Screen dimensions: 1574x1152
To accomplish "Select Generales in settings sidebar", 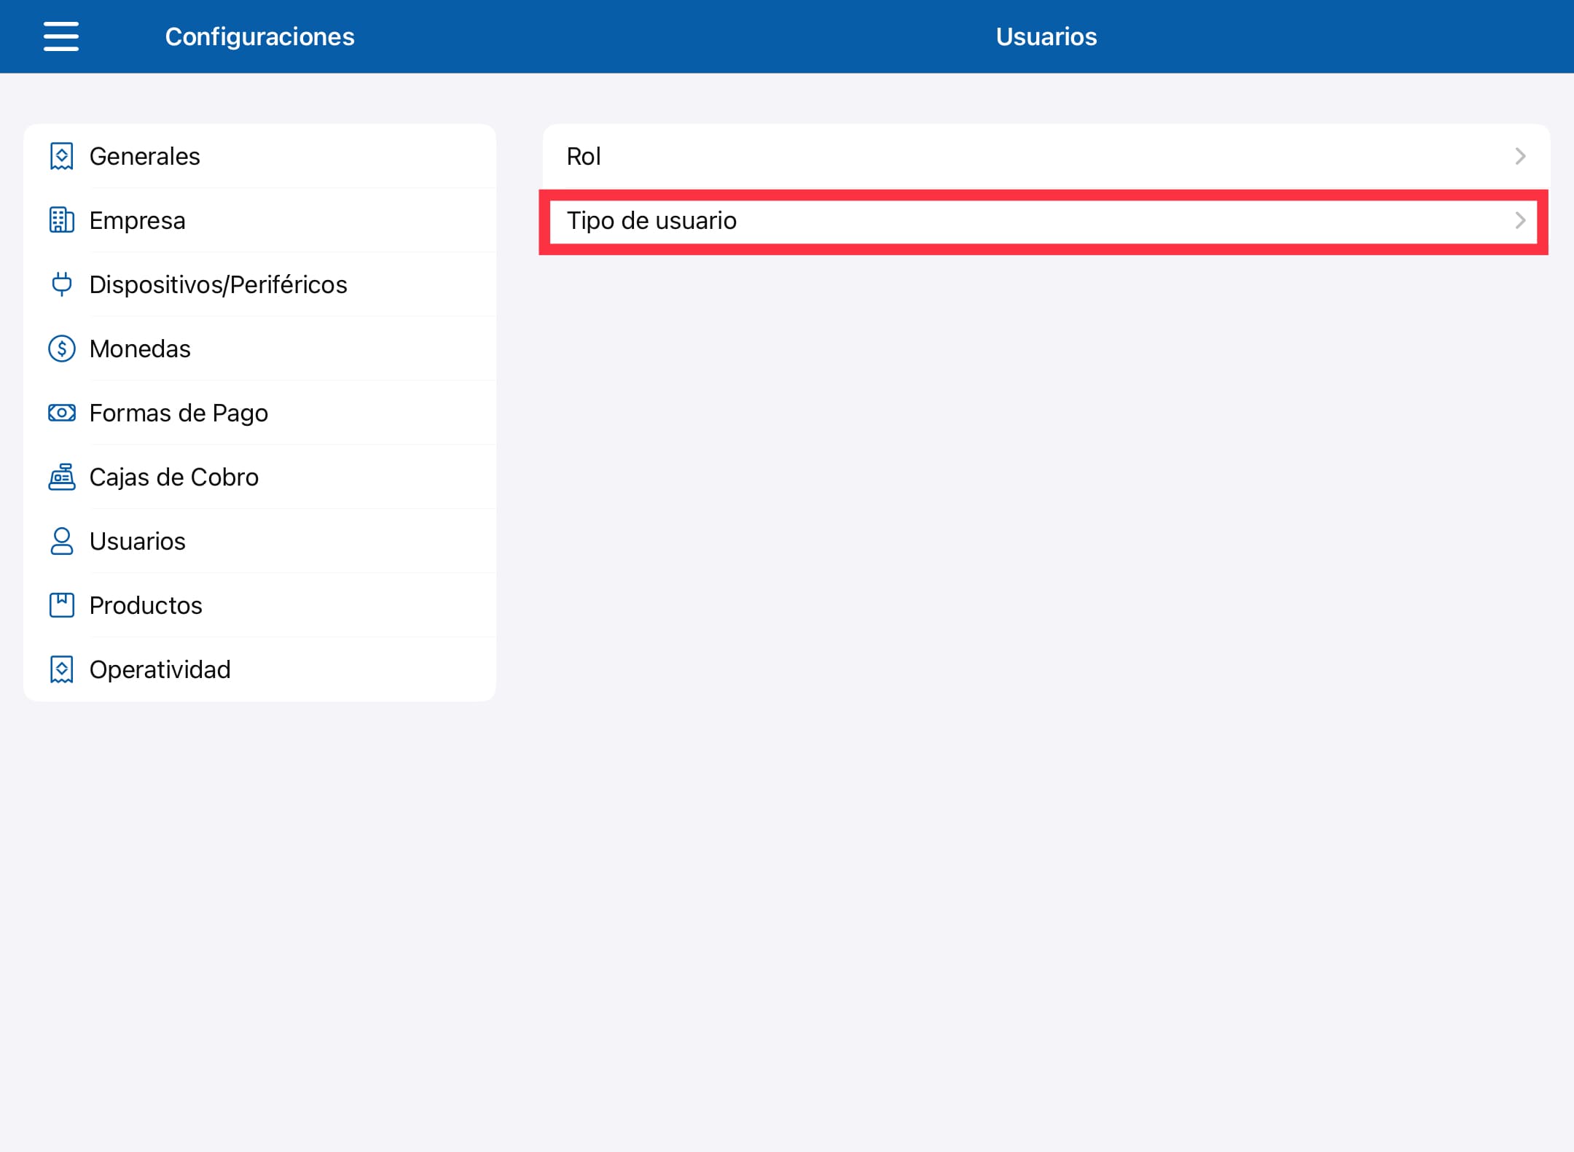I will pyautogui.click(x=260, y=156).
